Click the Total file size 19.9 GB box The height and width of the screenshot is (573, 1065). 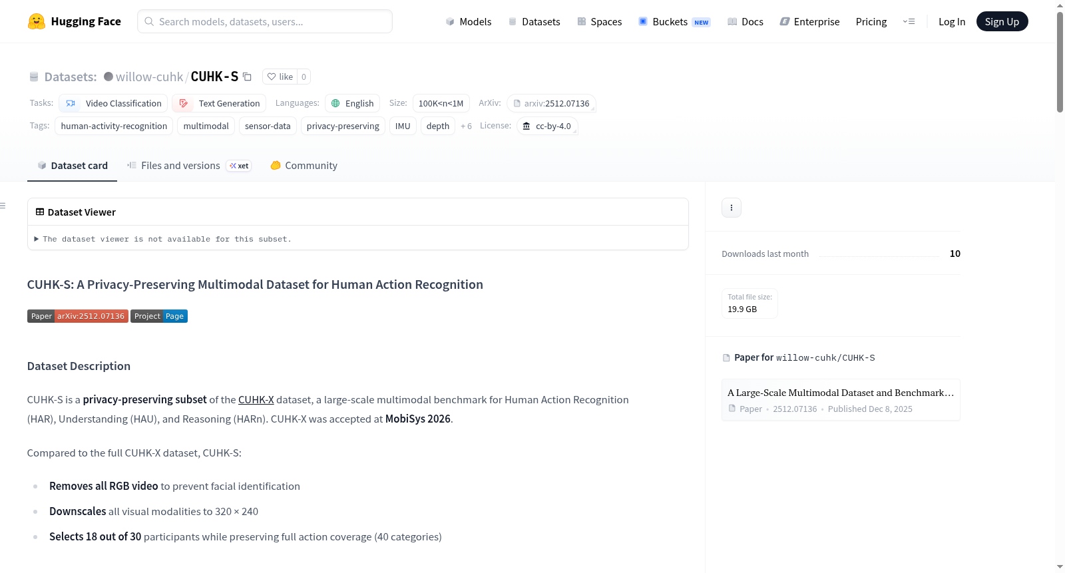(750, 303)
